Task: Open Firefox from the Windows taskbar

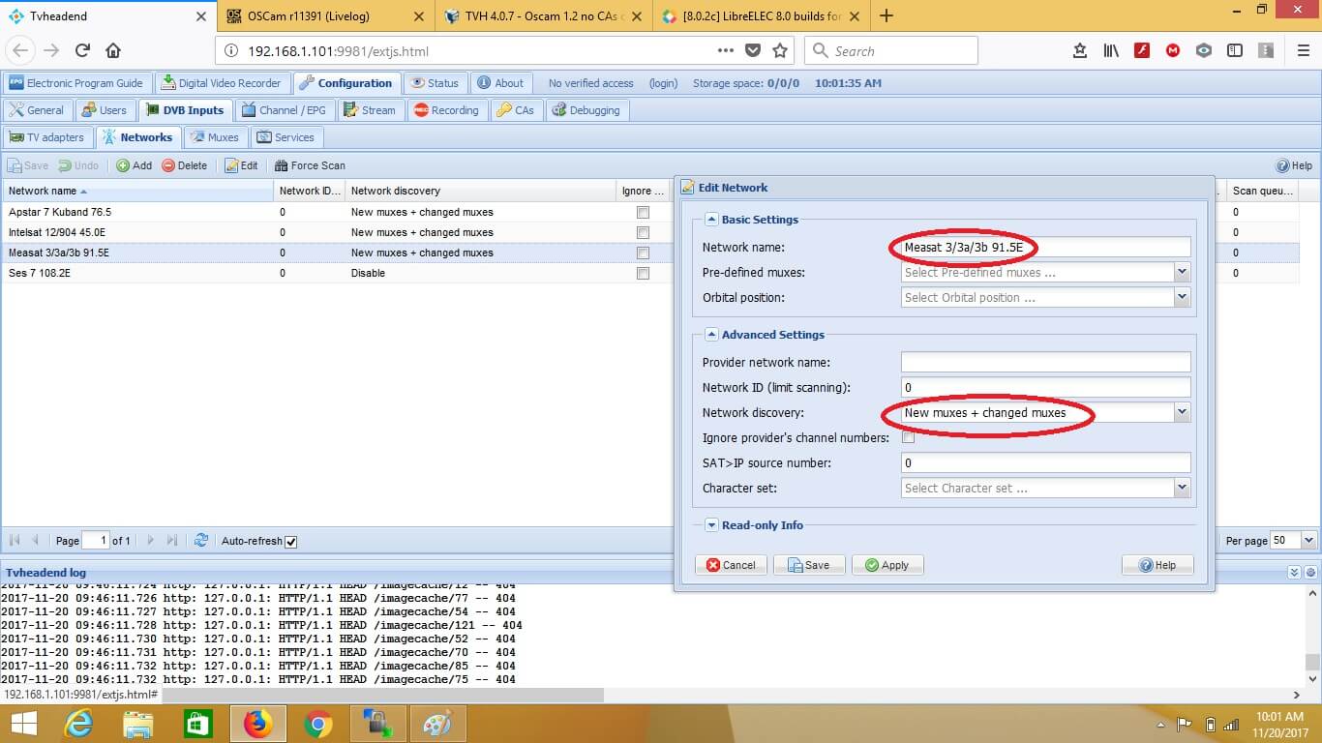Action: click(x=258, y=723)
